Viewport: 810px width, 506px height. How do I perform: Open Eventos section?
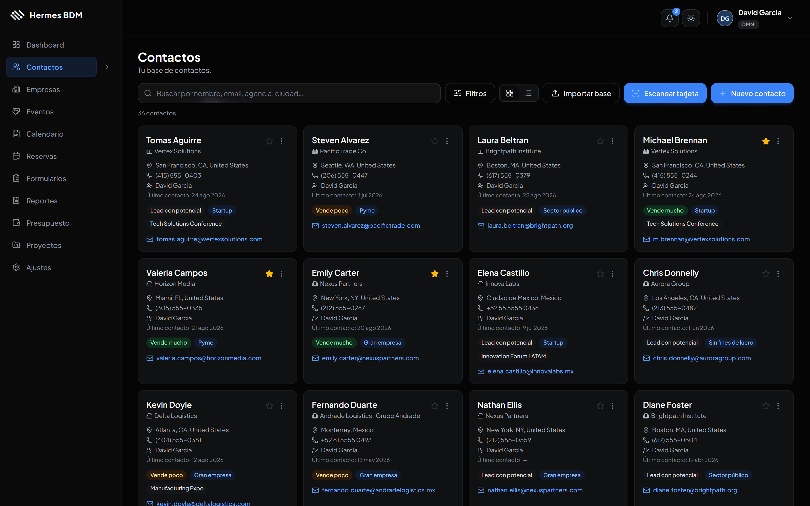pos(51,112)
